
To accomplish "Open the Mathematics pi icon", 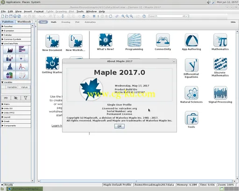I will [x=220, y=40].
